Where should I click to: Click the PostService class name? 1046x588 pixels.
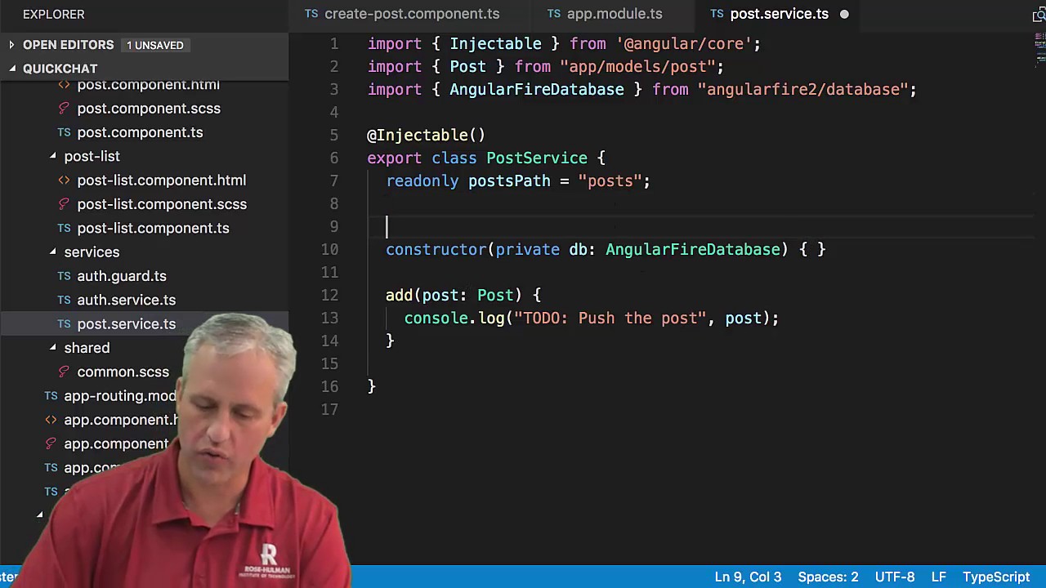coord(537,158)
